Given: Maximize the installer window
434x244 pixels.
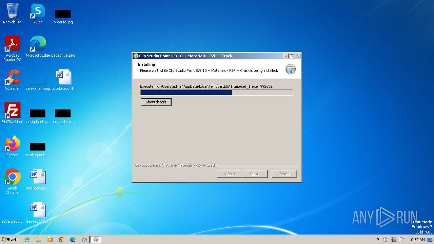Looking at the screenshot, I should [x=292, y=56].
